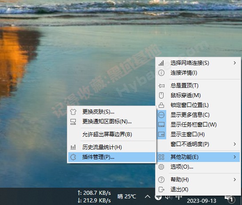
Task: Click the signal bars icon beside 选择网络连接
Action: [x=161, y=63]
